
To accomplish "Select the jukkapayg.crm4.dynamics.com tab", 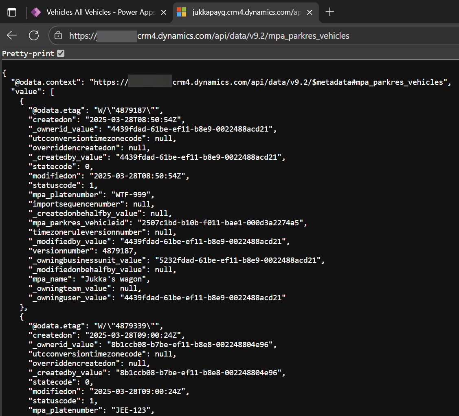I will pyautogui.click(x=246, y=12).
